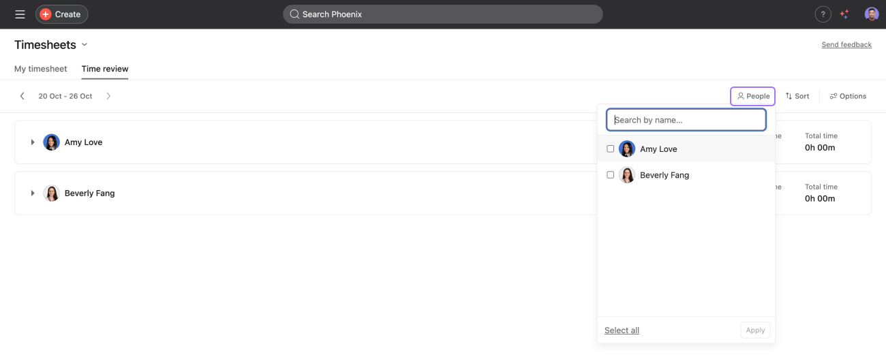Open the Sort menu
Image resolution: width=886 pixels, height=359 pixels.
797,96
